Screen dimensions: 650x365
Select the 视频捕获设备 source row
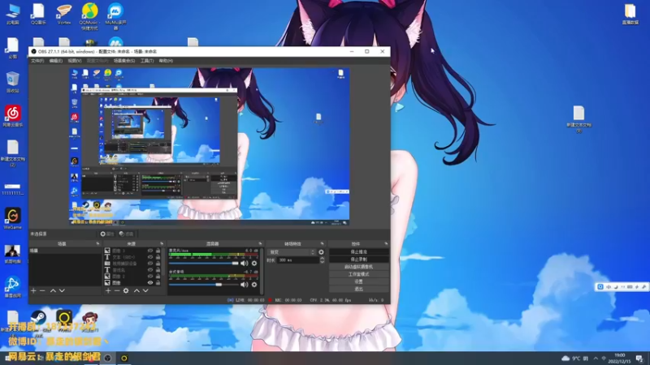(x=132, y=263)
